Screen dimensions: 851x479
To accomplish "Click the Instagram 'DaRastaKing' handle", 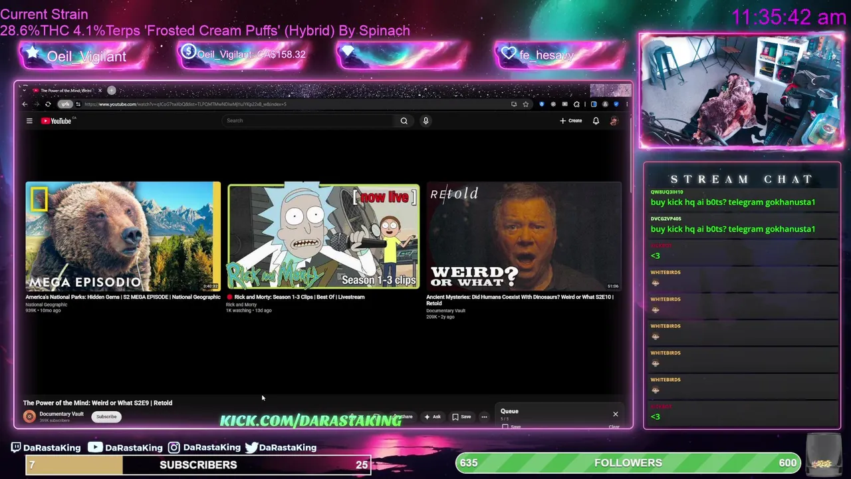I will (204, 447).
